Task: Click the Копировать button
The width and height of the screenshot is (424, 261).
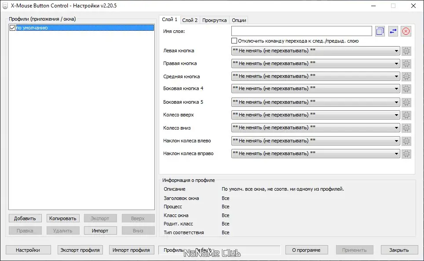Action: pos(63,218)
